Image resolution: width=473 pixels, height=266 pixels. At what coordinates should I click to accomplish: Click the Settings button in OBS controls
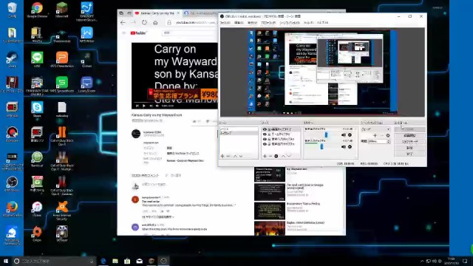pos(409,148)
